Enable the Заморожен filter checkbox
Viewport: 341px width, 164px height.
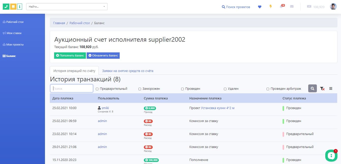(140, 89)
